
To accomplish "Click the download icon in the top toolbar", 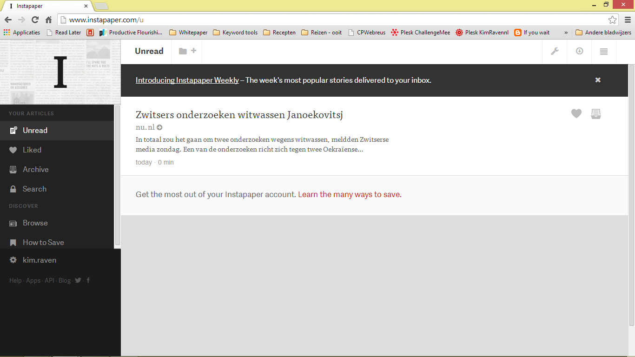I will point(579,51).
